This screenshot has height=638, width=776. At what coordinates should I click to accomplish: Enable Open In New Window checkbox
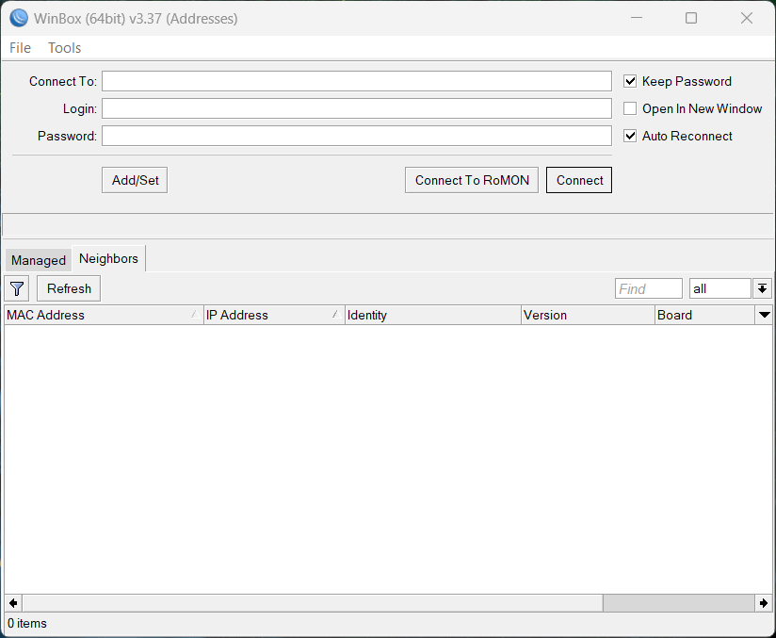pyautogui.click(x=629, y=108)
